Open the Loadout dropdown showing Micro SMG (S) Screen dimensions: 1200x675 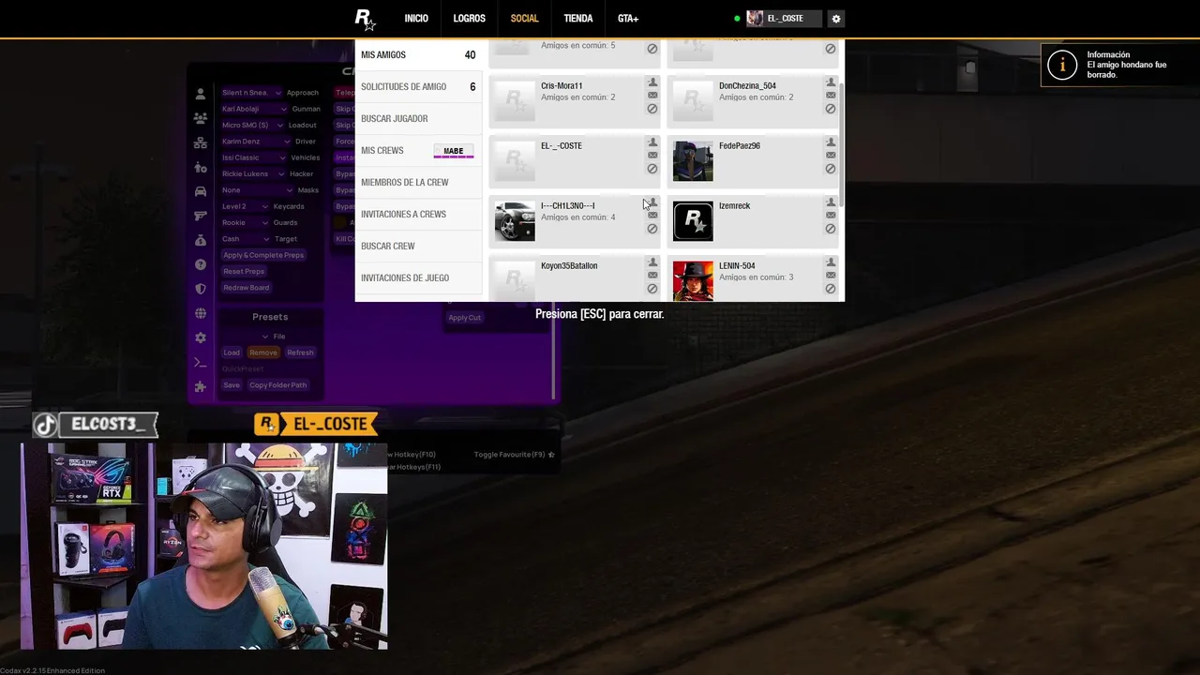pos(251,125)
